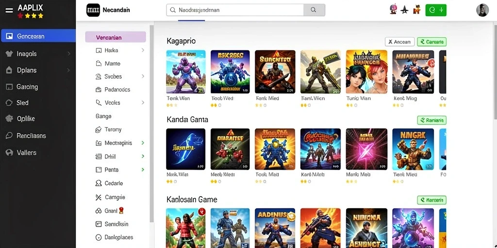Select the Gencearan sidebar tab

point(38,36)
